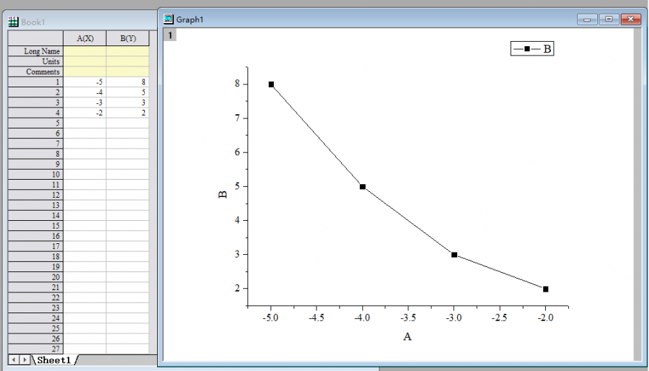Click the Graph1 title bar text

click(x=190, y=19)
